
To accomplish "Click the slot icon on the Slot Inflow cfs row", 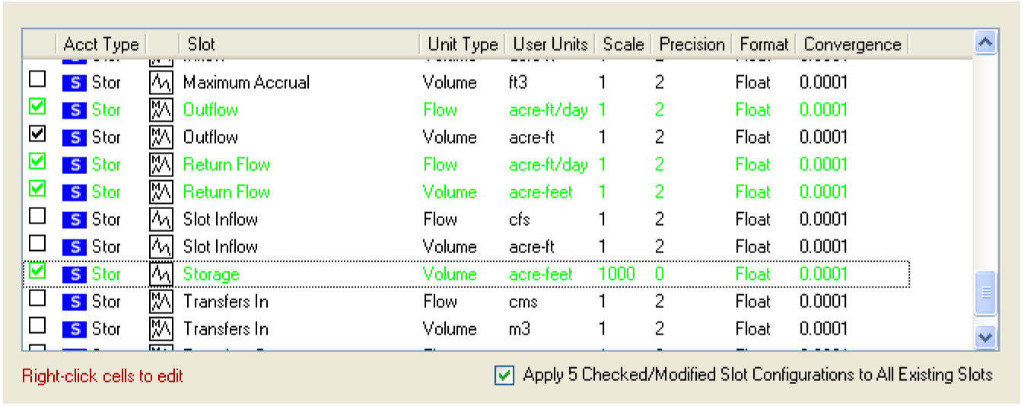I will pyautogui.click(x=160, y=220).
